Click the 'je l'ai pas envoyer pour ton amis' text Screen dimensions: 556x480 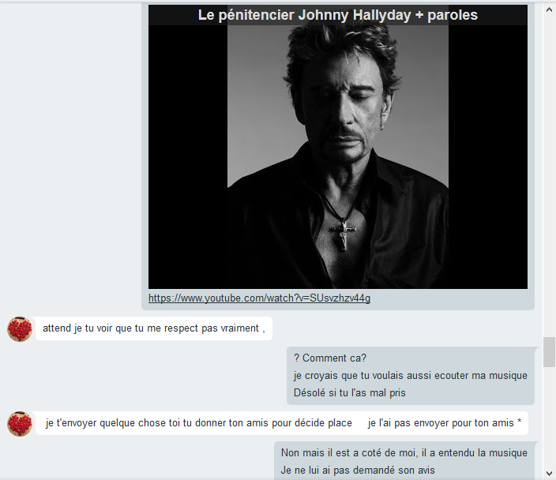click(x=444, y=423)
